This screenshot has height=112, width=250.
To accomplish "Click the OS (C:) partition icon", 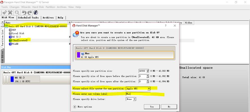I will [10, 37].
